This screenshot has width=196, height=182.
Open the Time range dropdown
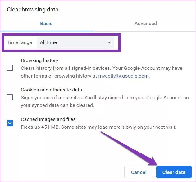point(75,42)
